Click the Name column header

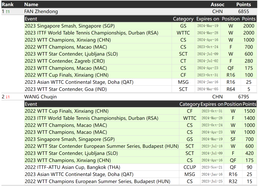tap(31, 4)
